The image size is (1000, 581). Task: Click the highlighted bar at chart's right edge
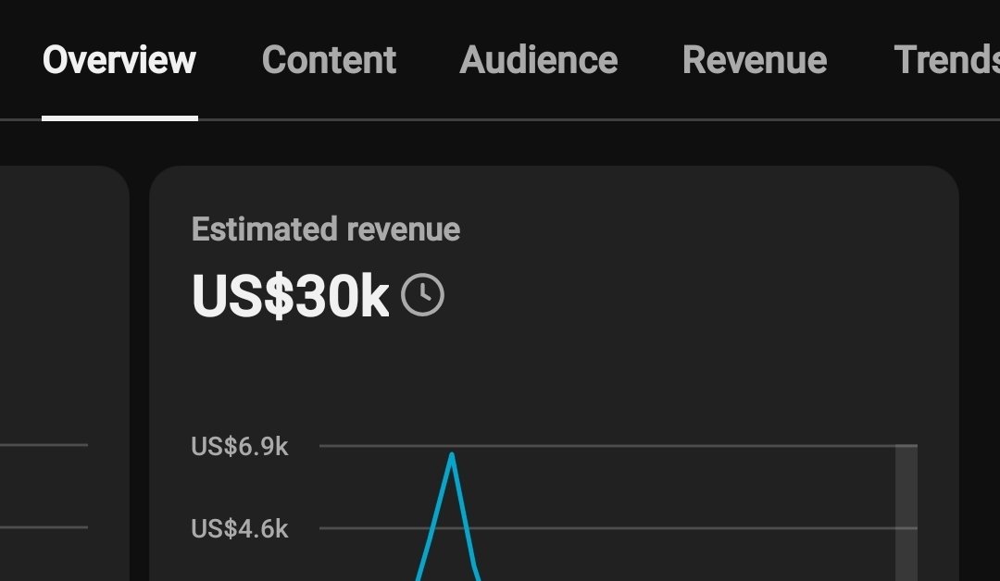tap(906, 513)
